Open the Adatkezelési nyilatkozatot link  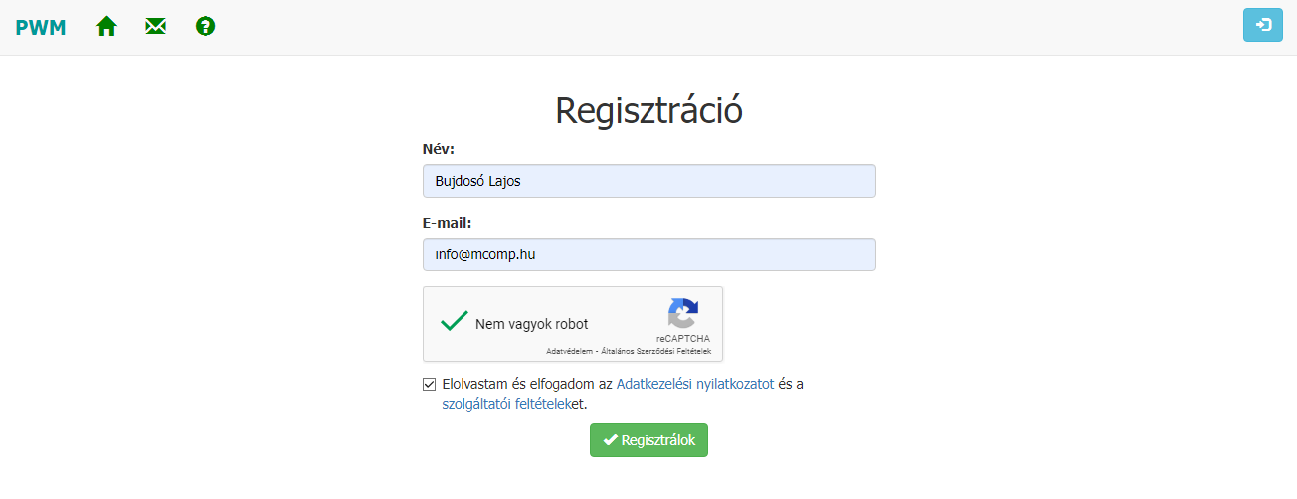[x=694, y=384]
